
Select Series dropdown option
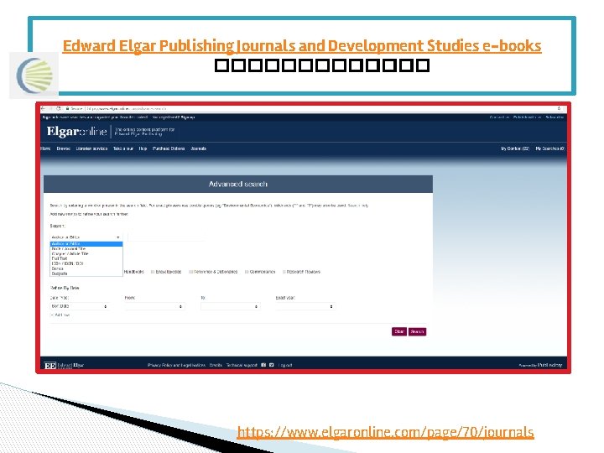(x=86, y=268)
